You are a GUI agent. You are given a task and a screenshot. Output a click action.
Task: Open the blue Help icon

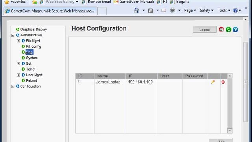click(x=235, y=30)
